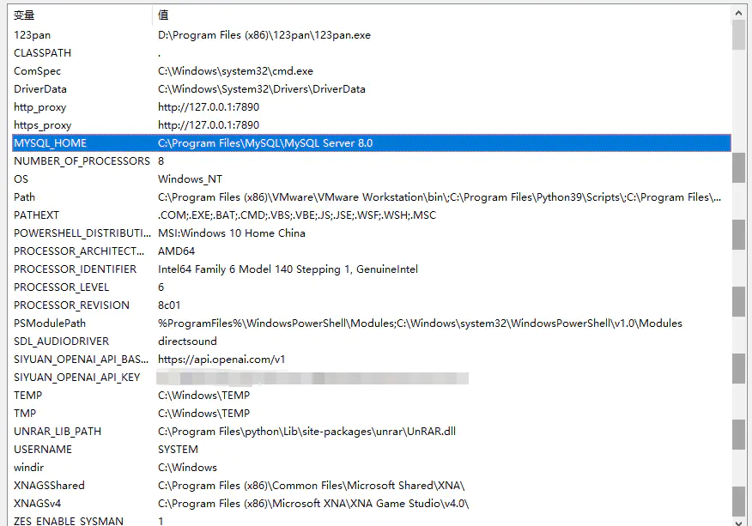Viewport: 752px width, 526px height.
Task: Select the NUMBER_OF_PROCESSORS variable
Action: tap(371, 161)
